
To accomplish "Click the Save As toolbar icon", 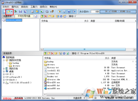I will pos(25,12).
